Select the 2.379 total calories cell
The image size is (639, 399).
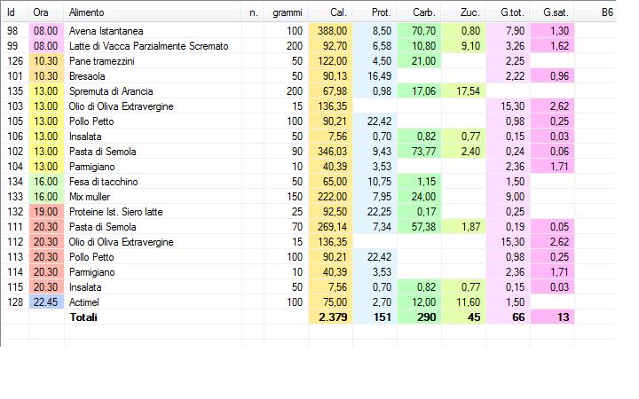pyautogui.click(x=330, y=317)
